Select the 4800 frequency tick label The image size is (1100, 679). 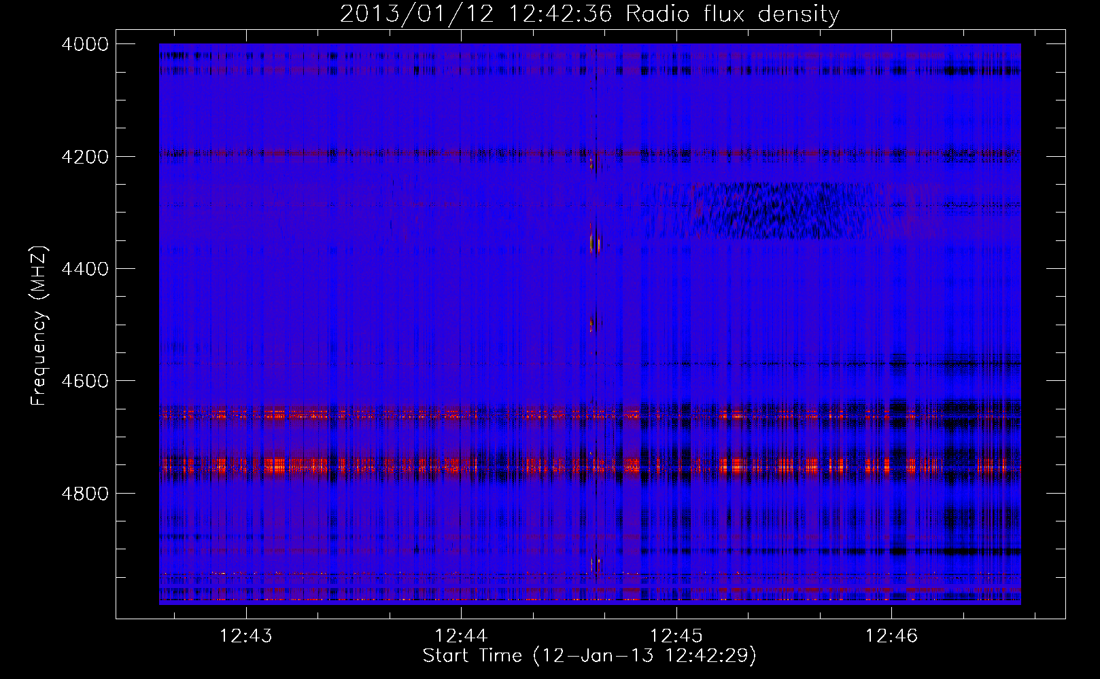pos(85,493)
